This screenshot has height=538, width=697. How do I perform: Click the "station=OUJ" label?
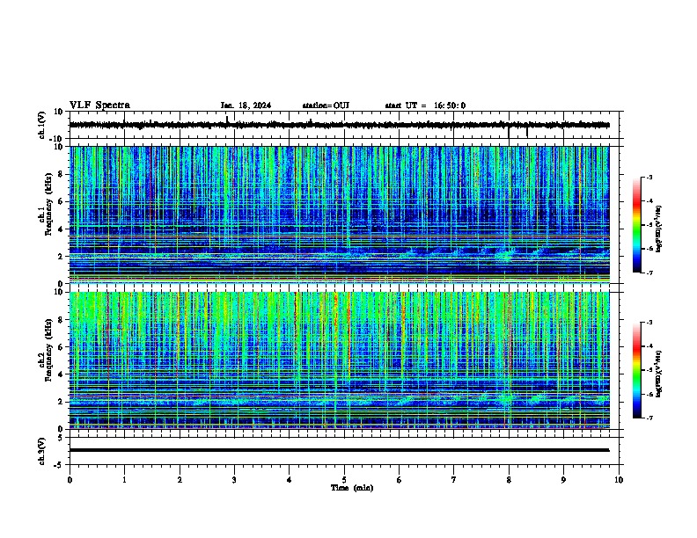[x=326, y=105]
